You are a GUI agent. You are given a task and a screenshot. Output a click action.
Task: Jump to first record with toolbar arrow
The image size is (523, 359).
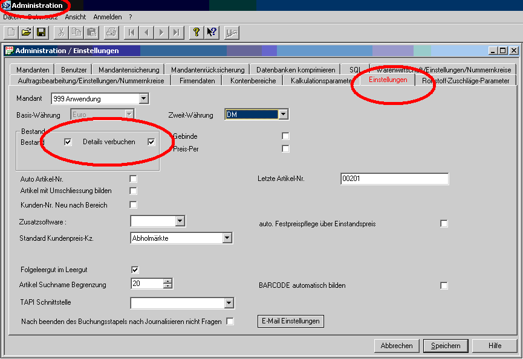coord(131,32)
